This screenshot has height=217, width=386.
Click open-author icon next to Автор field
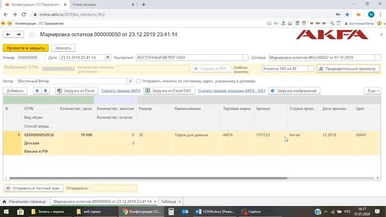click(130, 81)
